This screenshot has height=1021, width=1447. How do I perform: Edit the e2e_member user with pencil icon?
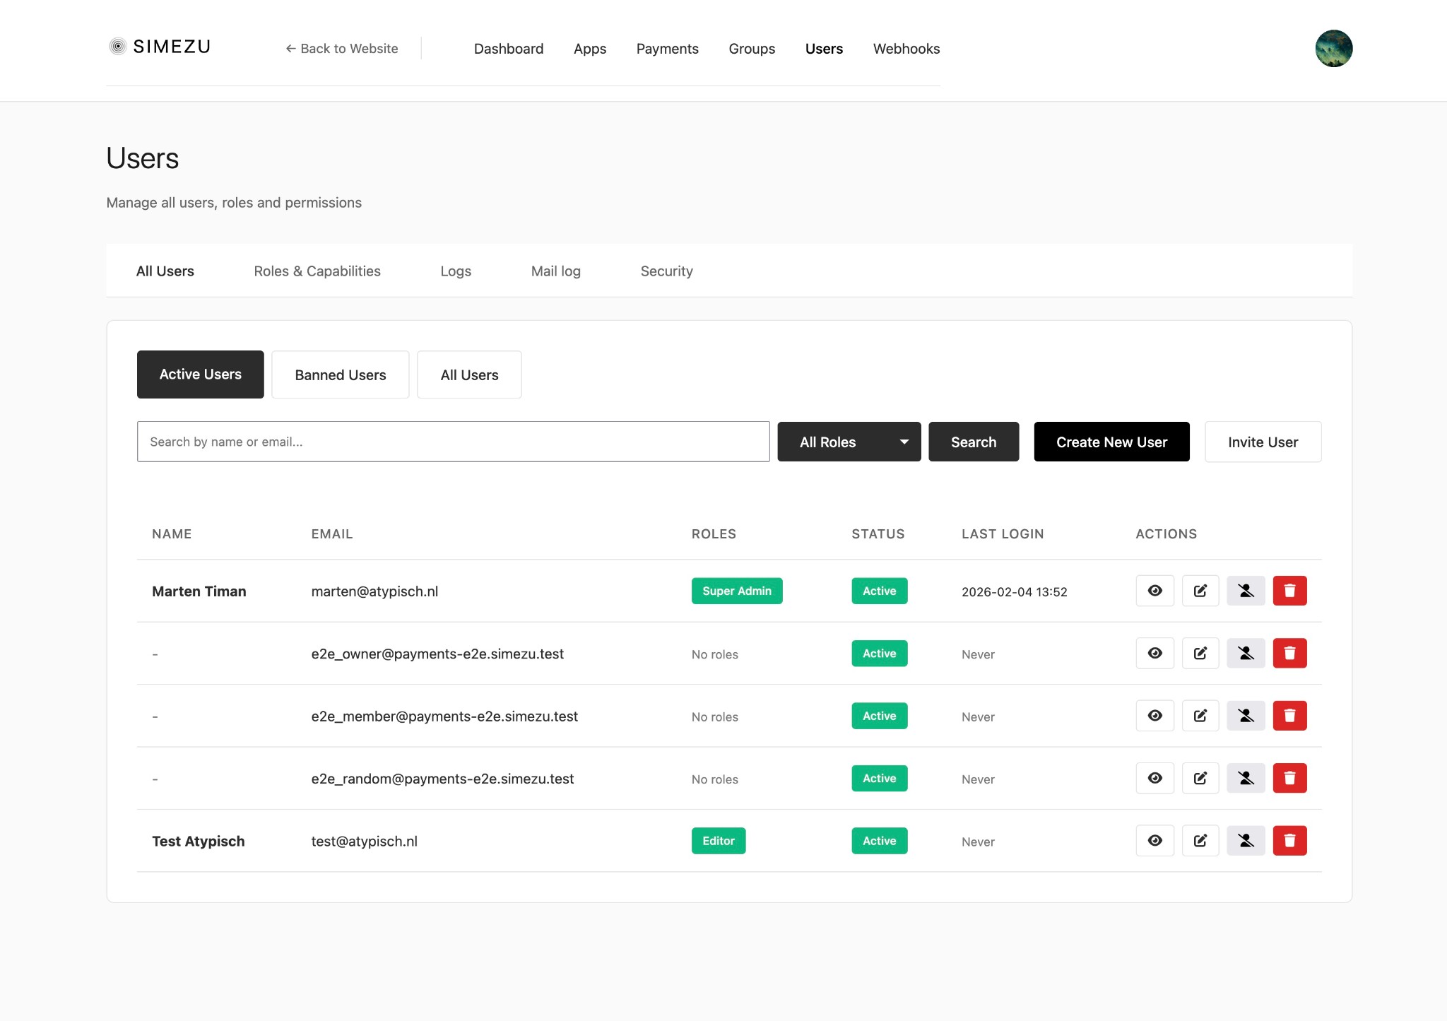point(1200,716)
